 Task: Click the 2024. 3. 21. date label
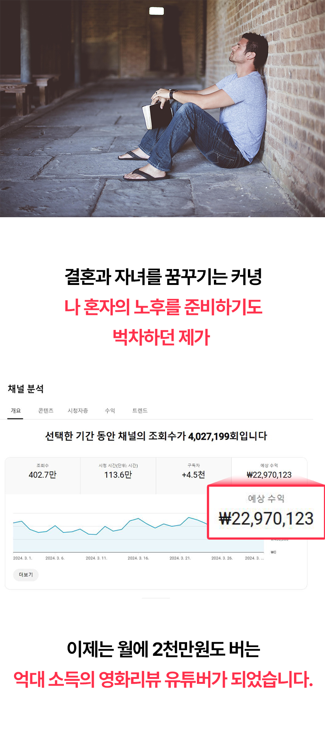tap(180, 558)
